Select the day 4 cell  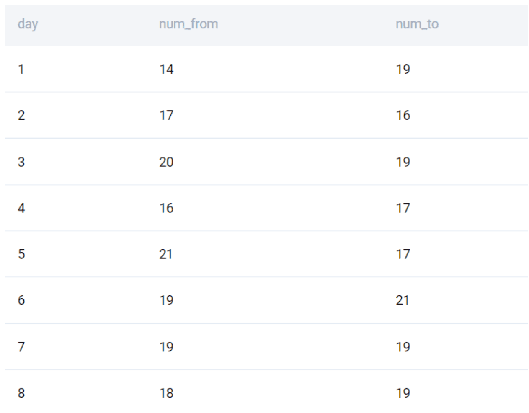tap(21, 208)
